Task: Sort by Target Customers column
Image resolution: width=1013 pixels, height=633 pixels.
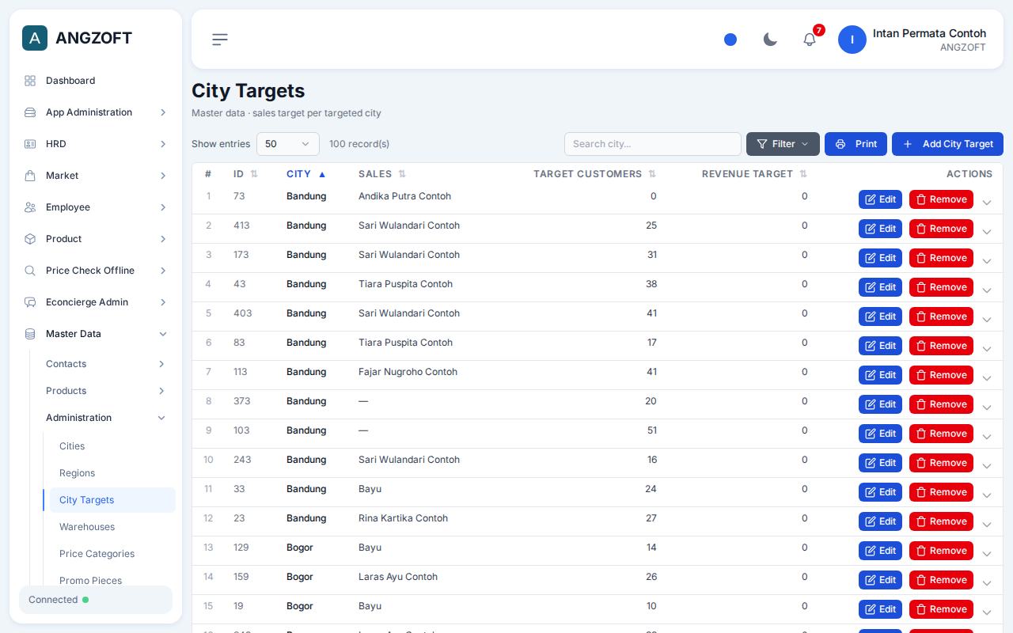Action: [594, 174]
